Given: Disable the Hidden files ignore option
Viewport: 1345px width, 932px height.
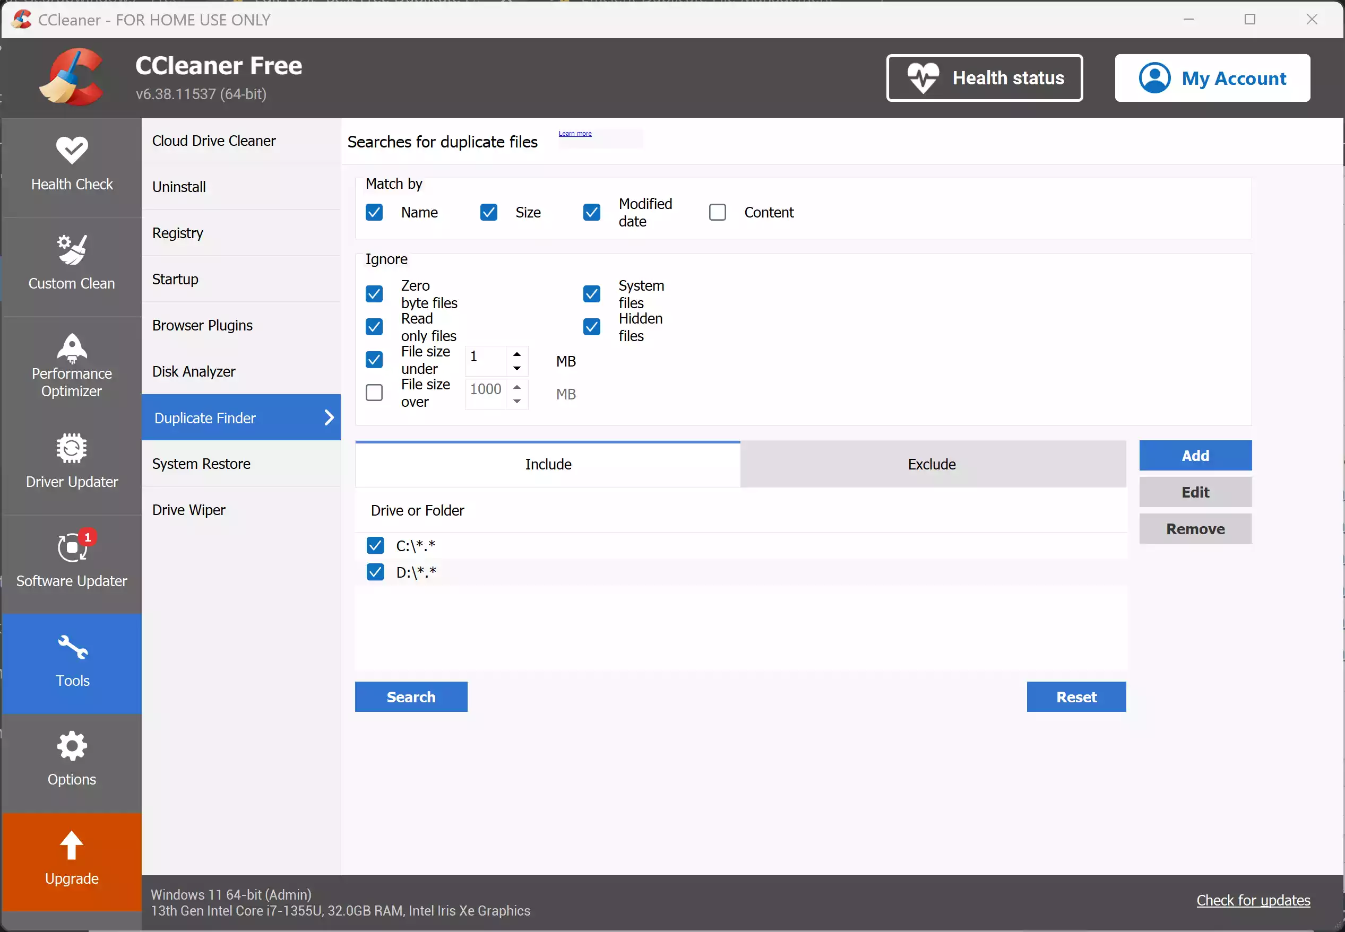Looking at the screenshot, I should click(x=591, y=326).
